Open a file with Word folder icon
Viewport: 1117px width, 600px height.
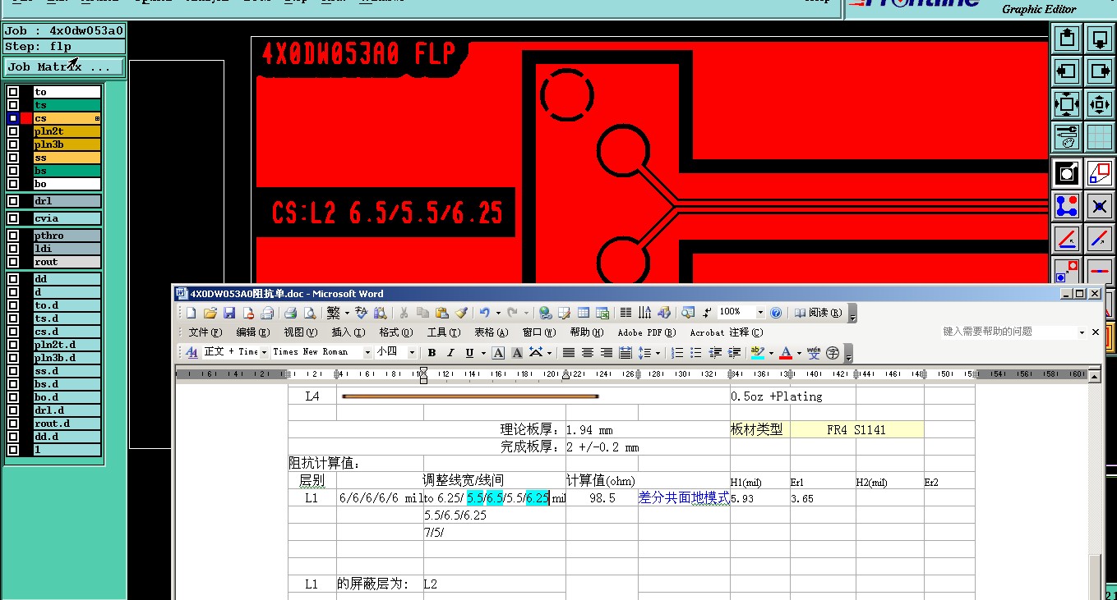pos(210,313)
